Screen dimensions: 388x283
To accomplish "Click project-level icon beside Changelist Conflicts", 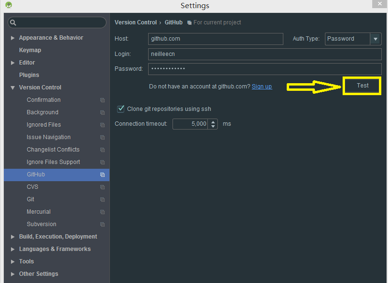I will tap(102, 150).
